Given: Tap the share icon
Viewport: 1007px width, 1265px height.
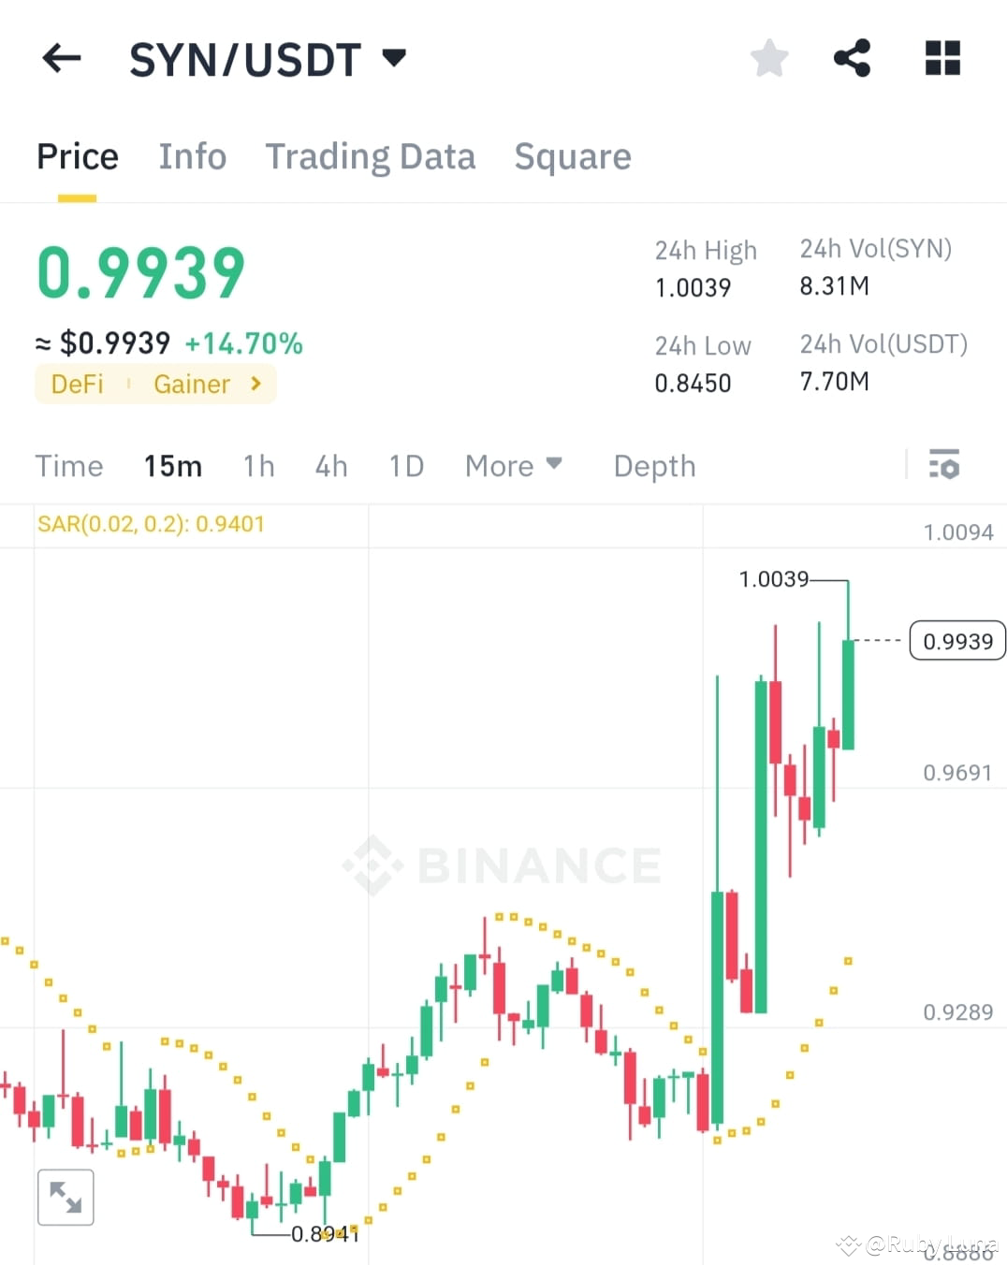Looking at the screenshot, I should coord(853,57).
